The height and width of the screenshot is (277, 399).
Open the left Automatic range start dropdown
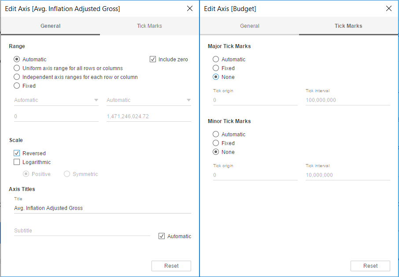click(x=56, y=100)
